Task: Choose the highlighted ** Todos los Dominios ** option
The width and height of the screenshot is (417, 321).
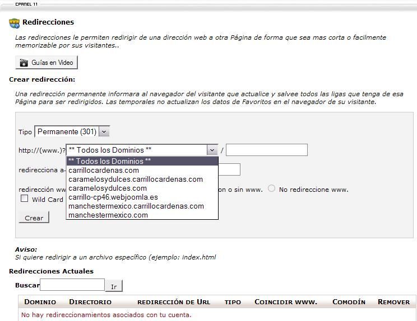Action: pos(142,161)
